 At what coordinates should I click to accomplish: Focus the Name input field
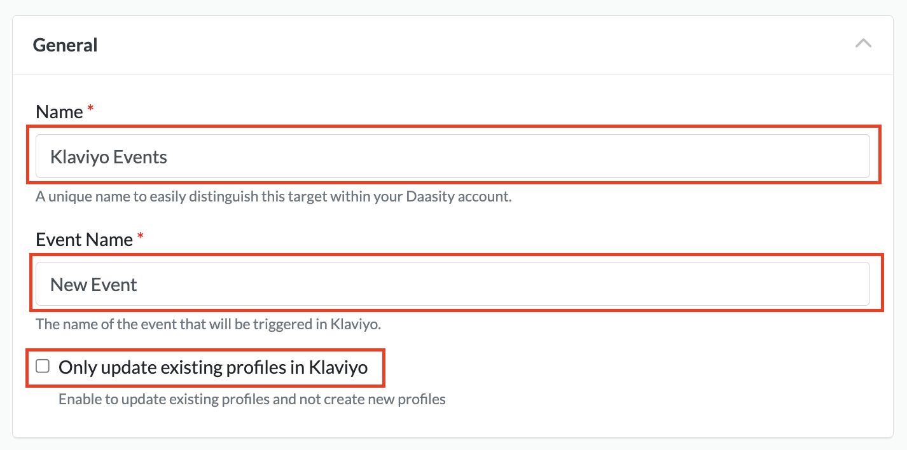click(x=452, y=156)
